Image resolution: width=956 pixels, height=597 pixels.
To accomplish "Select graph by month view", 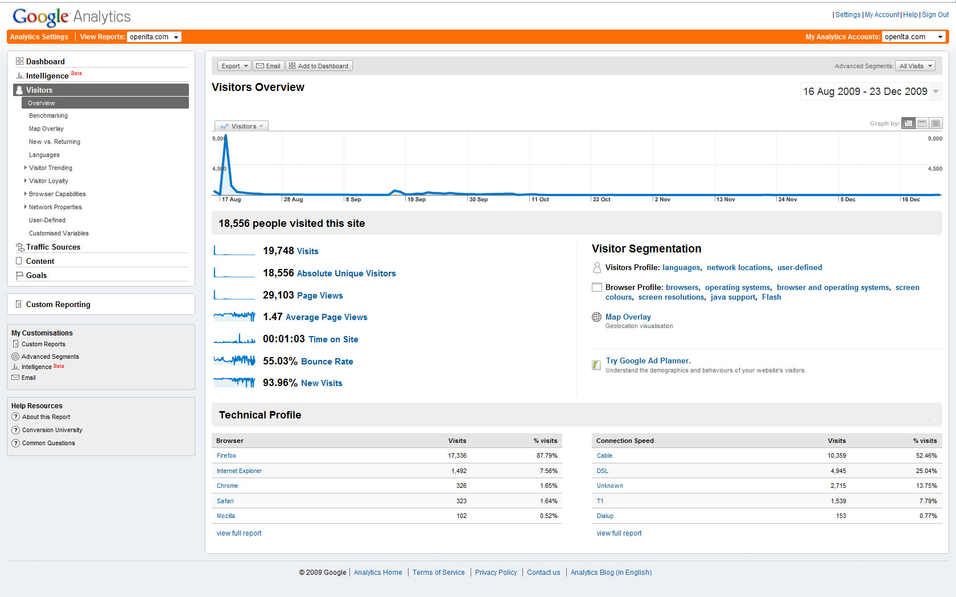I will click(x=936, y=123).
